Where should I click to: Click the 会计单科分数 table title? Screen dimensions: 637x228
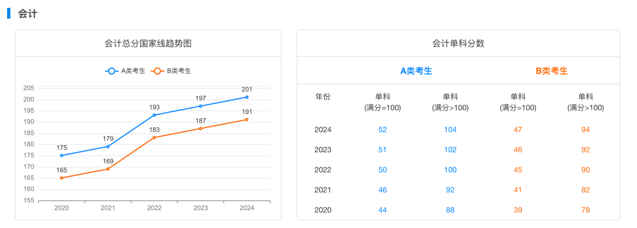click(x=458, y=43)
